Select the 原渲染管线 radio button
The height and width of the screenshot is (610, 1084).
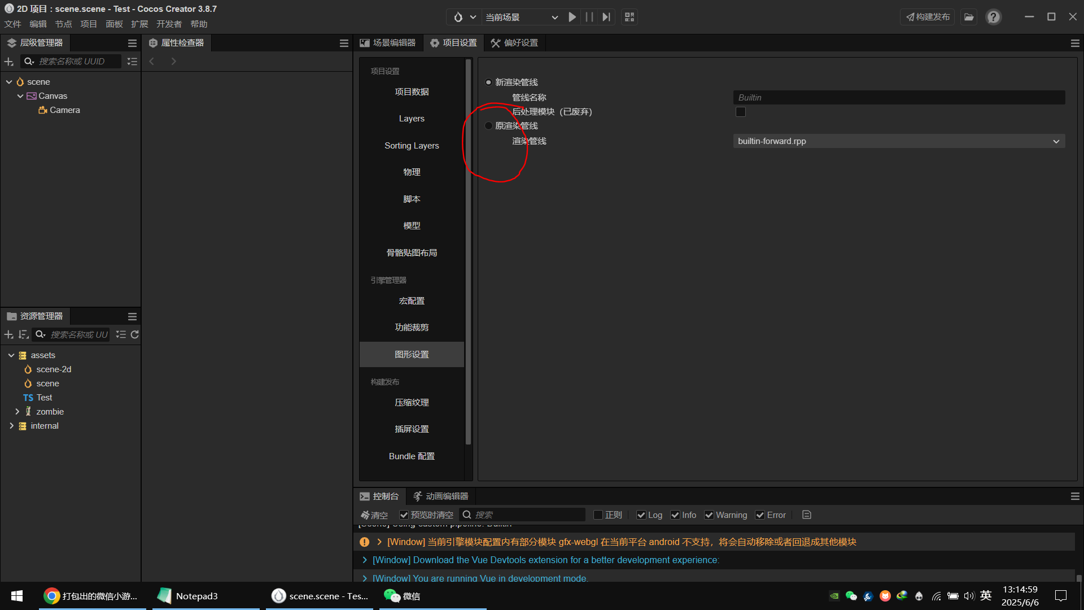click(489, 126)
